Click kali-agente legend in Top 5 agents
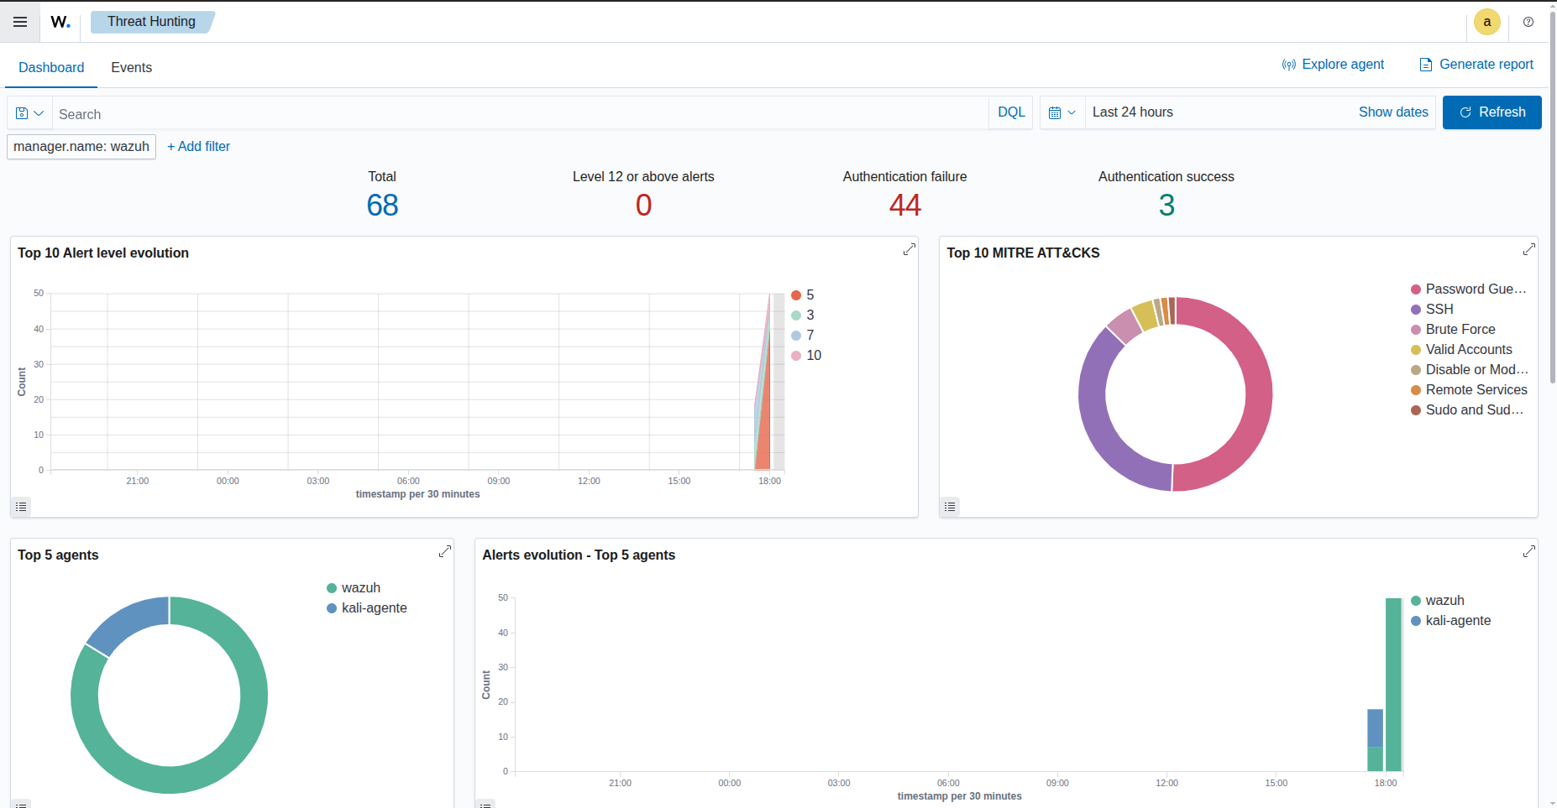The height and width of the screenshot is (808, 1557). tap(367, 608)
